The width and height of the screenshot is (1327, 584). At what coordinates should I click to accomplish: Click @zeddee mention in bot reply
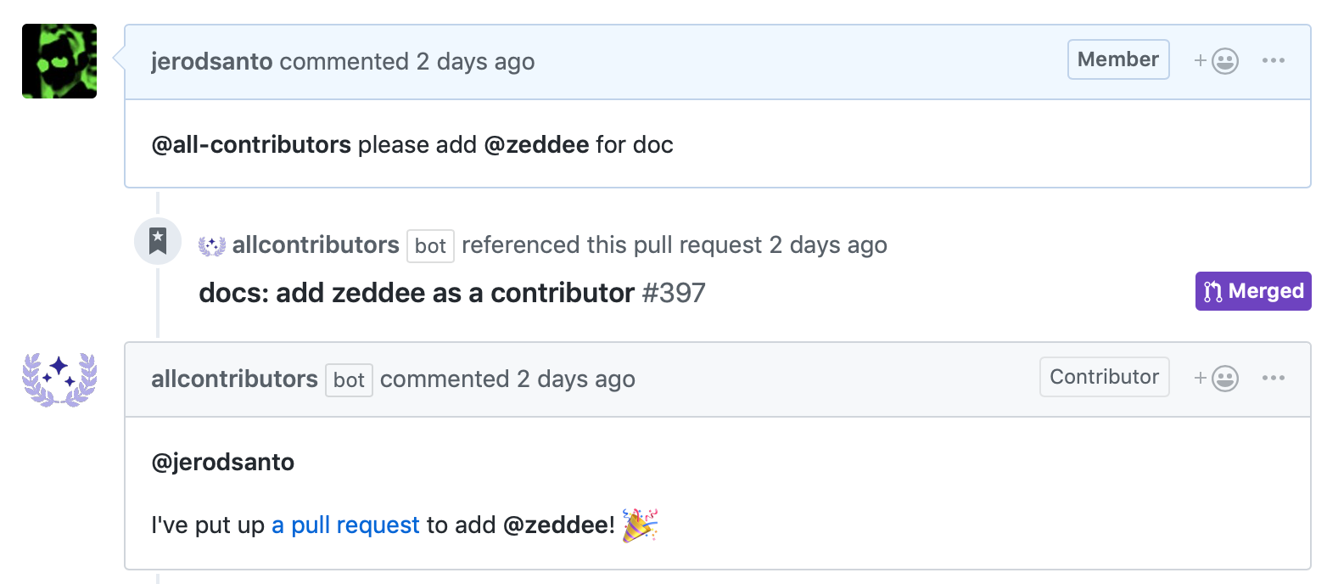click(x=556, y=525)
